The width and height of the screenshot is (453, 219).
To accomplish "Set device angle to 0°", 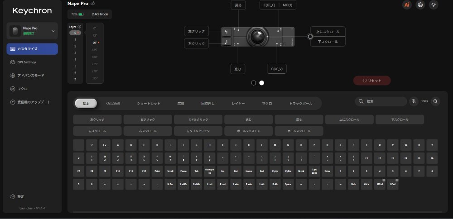I will point(95,28).
